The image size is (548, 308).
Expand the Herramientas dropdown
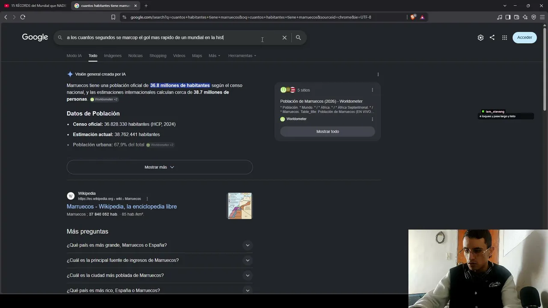(x=242, y=56)
